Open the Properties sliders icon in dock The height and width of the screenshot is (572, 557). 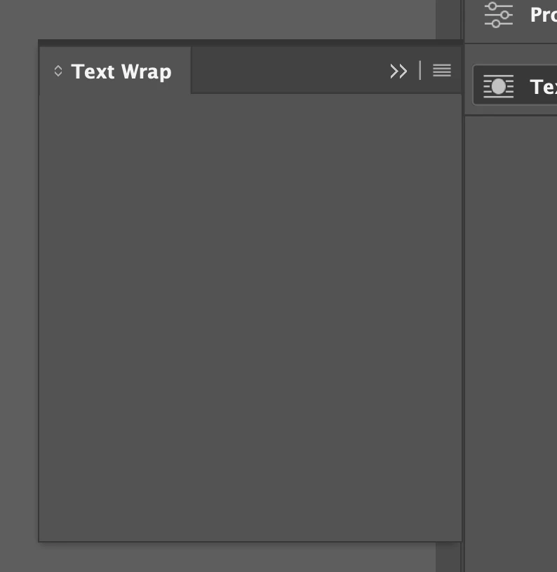click(x=498, y=15)
